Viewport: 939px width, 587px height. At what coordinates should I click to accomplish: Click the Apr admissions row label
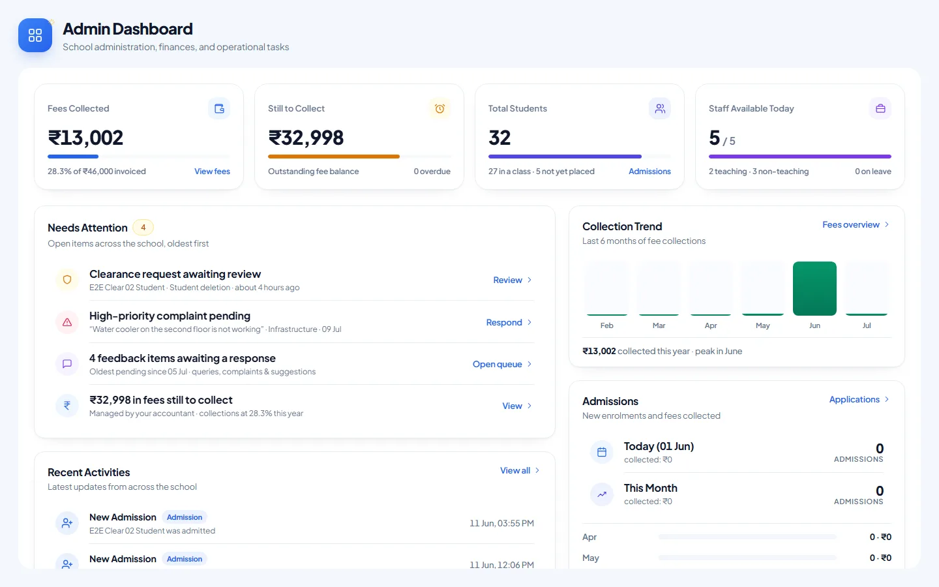589,537
